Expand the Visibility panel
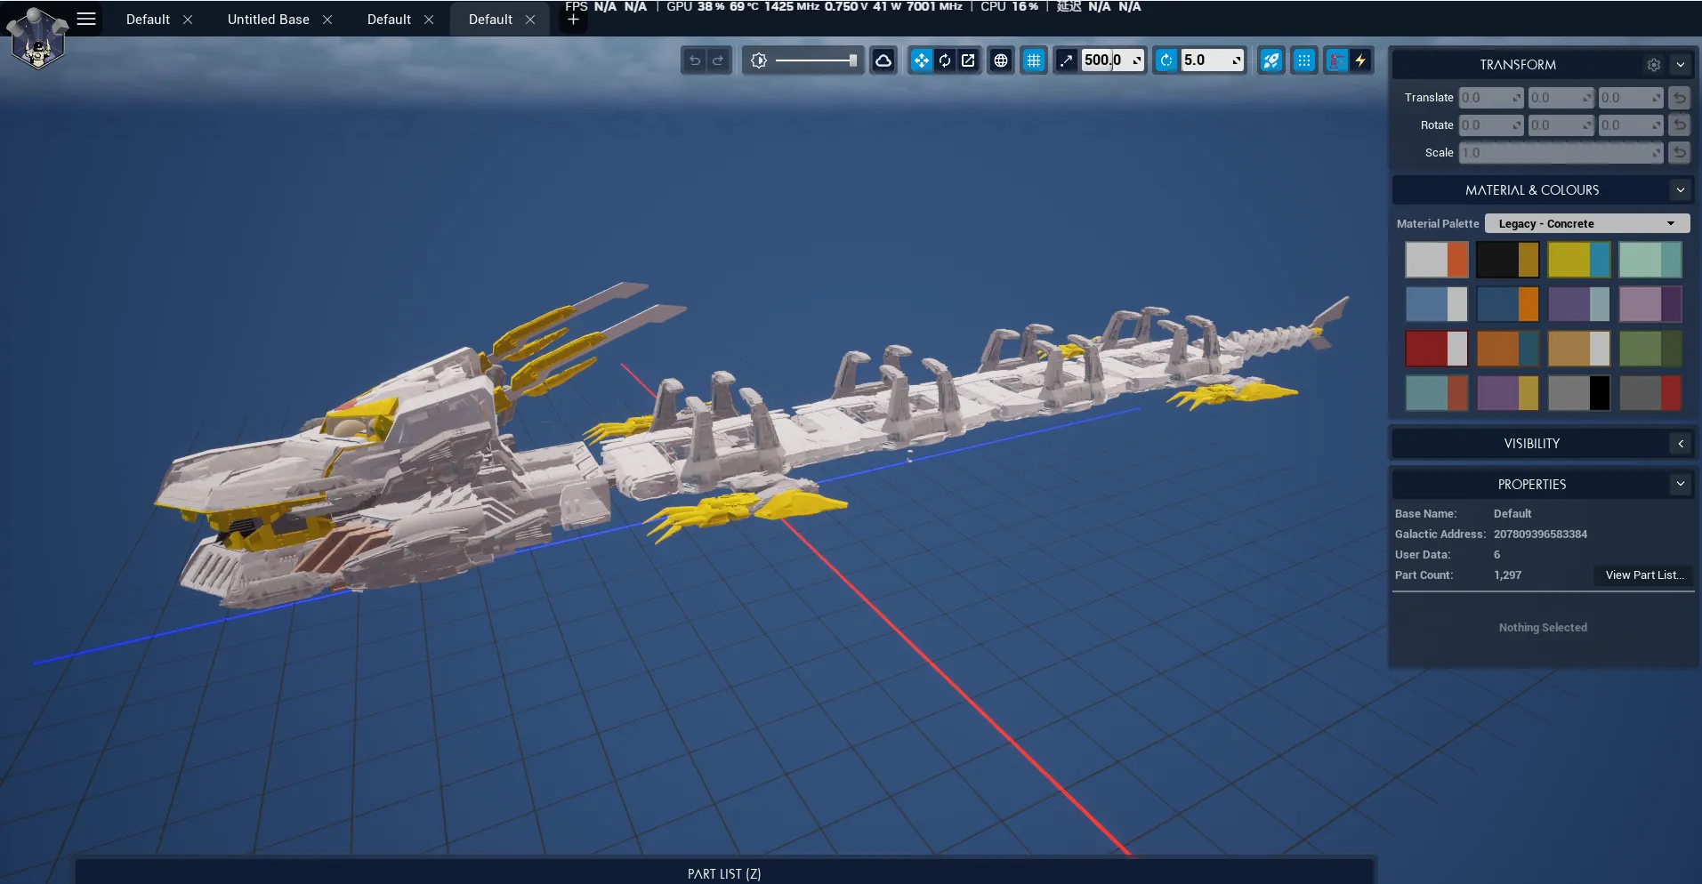Image resolution: width=1702 pixels, height=884 pixels. click(1681, 443)
